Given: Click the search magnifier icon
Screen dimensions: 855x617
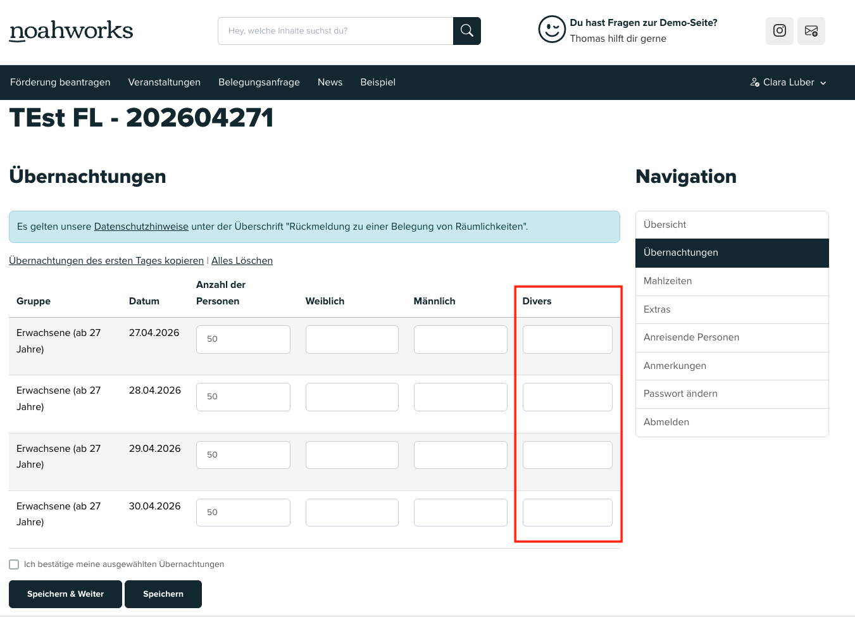Looking at the screenshot, I should click(x=466, y=30).
